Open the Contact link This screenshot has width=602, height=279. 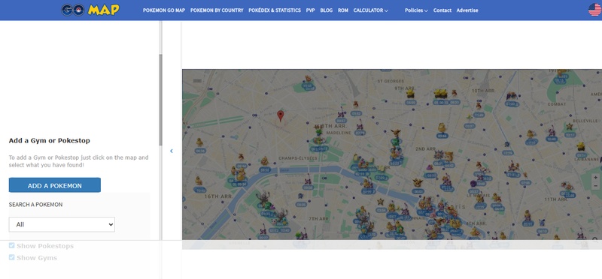point(442,10)
